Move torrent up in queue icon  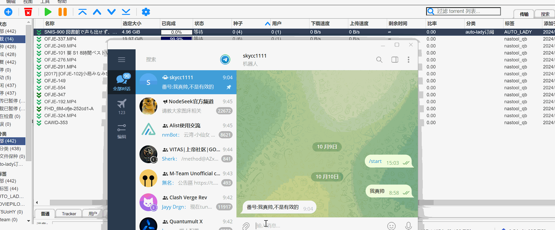(97, 12)
